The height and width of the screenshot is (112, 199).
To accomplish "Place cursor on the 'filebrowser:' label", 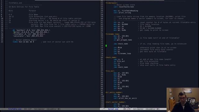I will (x=112, y=3).
